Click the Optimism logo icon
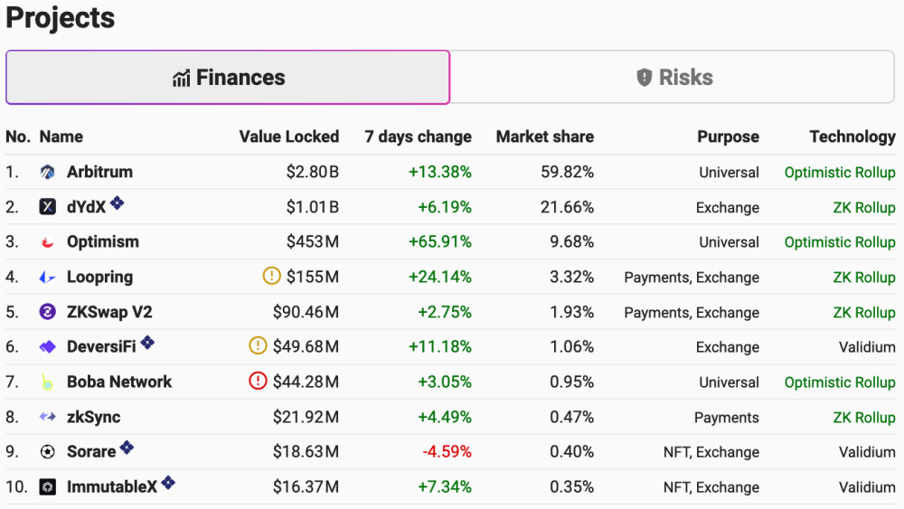Screen dimensions: 904x509 (x=47, y=242)
